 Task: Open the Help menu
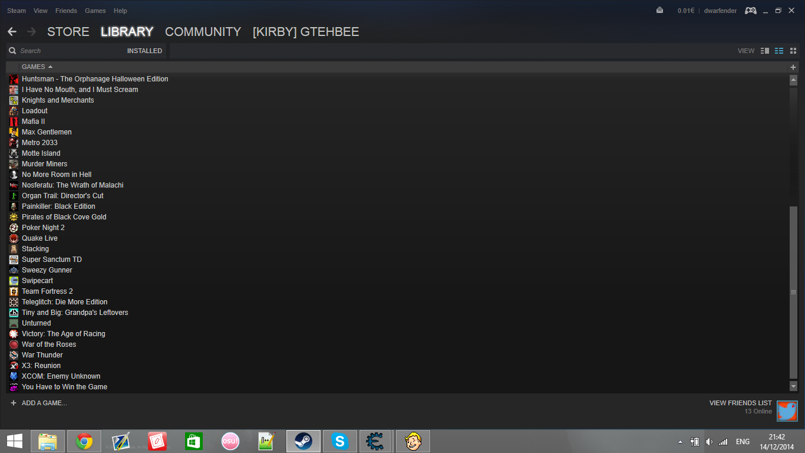point(120,11)
